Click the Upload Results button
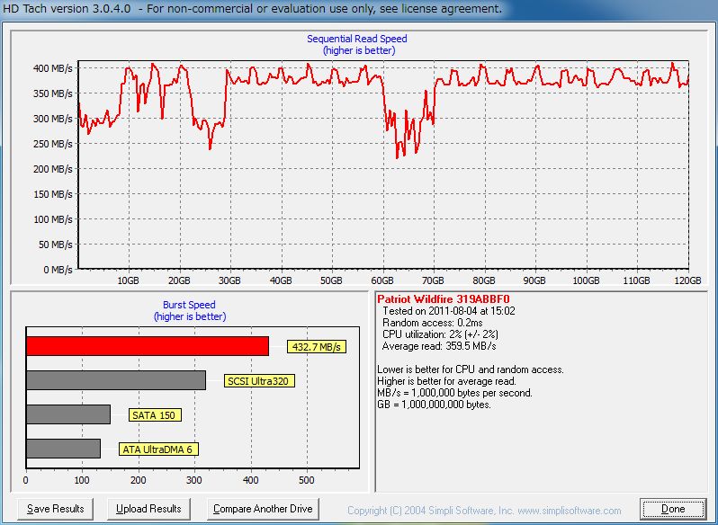 coord(148,509)
